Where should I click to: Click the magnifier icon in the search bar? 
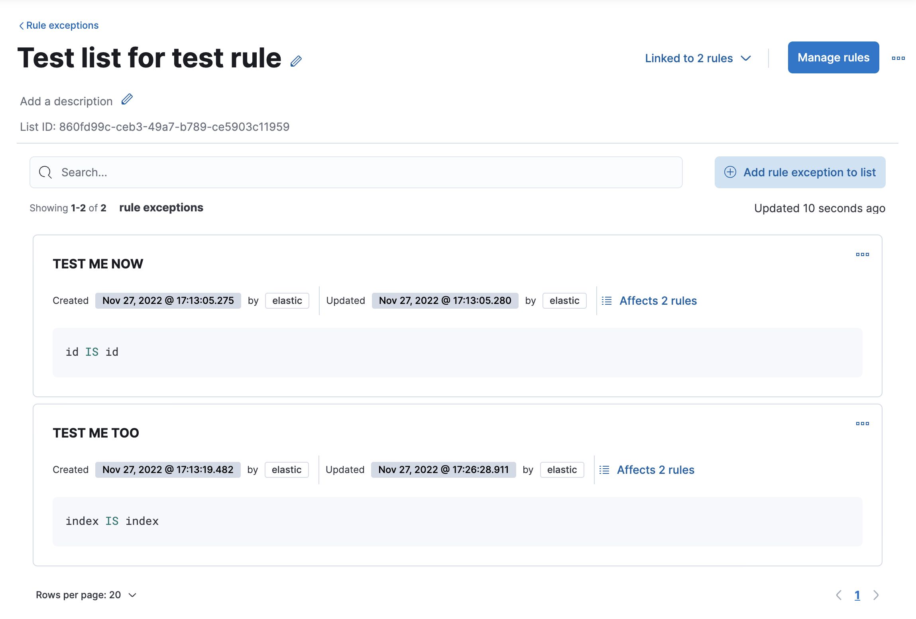pyautogui.click(x=45, y=172)
